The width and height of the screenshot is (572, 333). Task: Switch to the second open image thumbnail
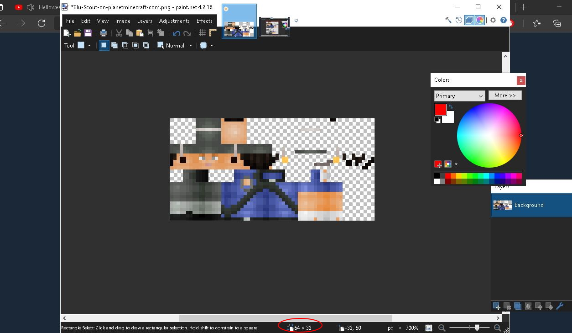(x=274, y=26)
